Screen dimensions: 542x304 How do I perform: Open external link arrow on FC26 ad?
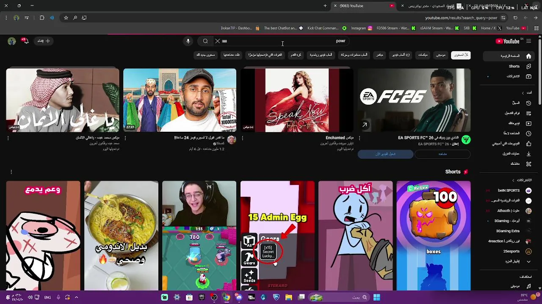click(x=365, y=125)
